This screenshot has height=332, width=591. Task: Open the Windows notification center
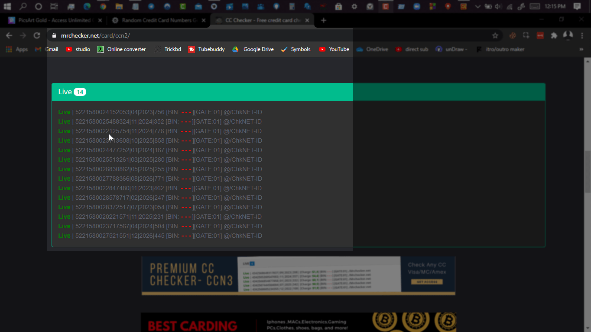coord(577,6)
